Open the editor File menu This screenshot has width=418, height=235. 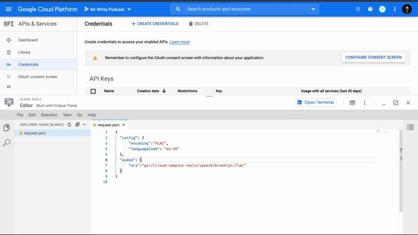(20, 115)
